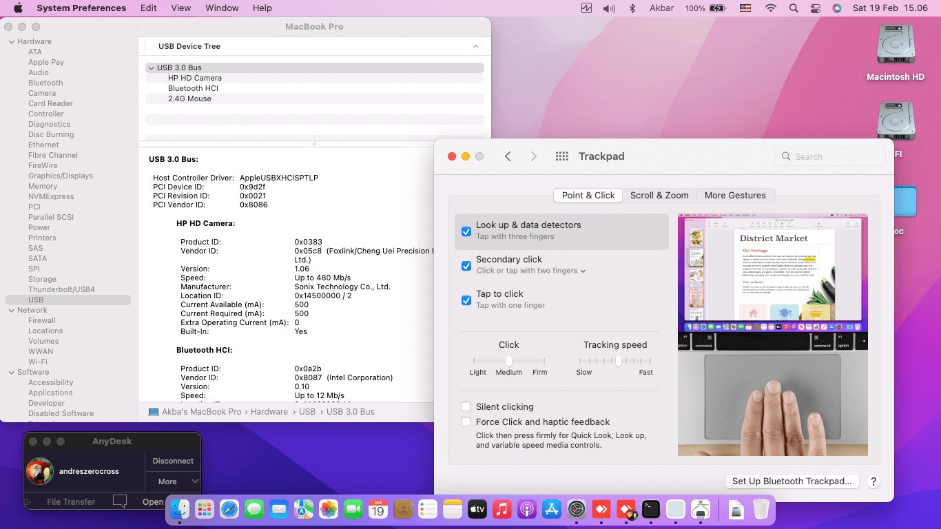Click the help question mark button
The image size is (941, 529).
(x=873, y=481)
